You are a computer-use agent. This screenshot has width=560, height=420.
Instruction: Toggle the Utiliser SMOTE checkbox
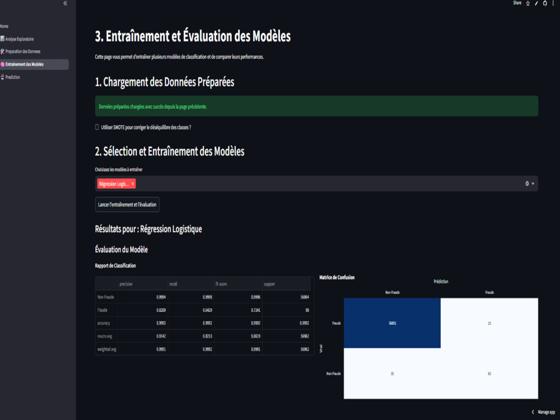point(97,127)
